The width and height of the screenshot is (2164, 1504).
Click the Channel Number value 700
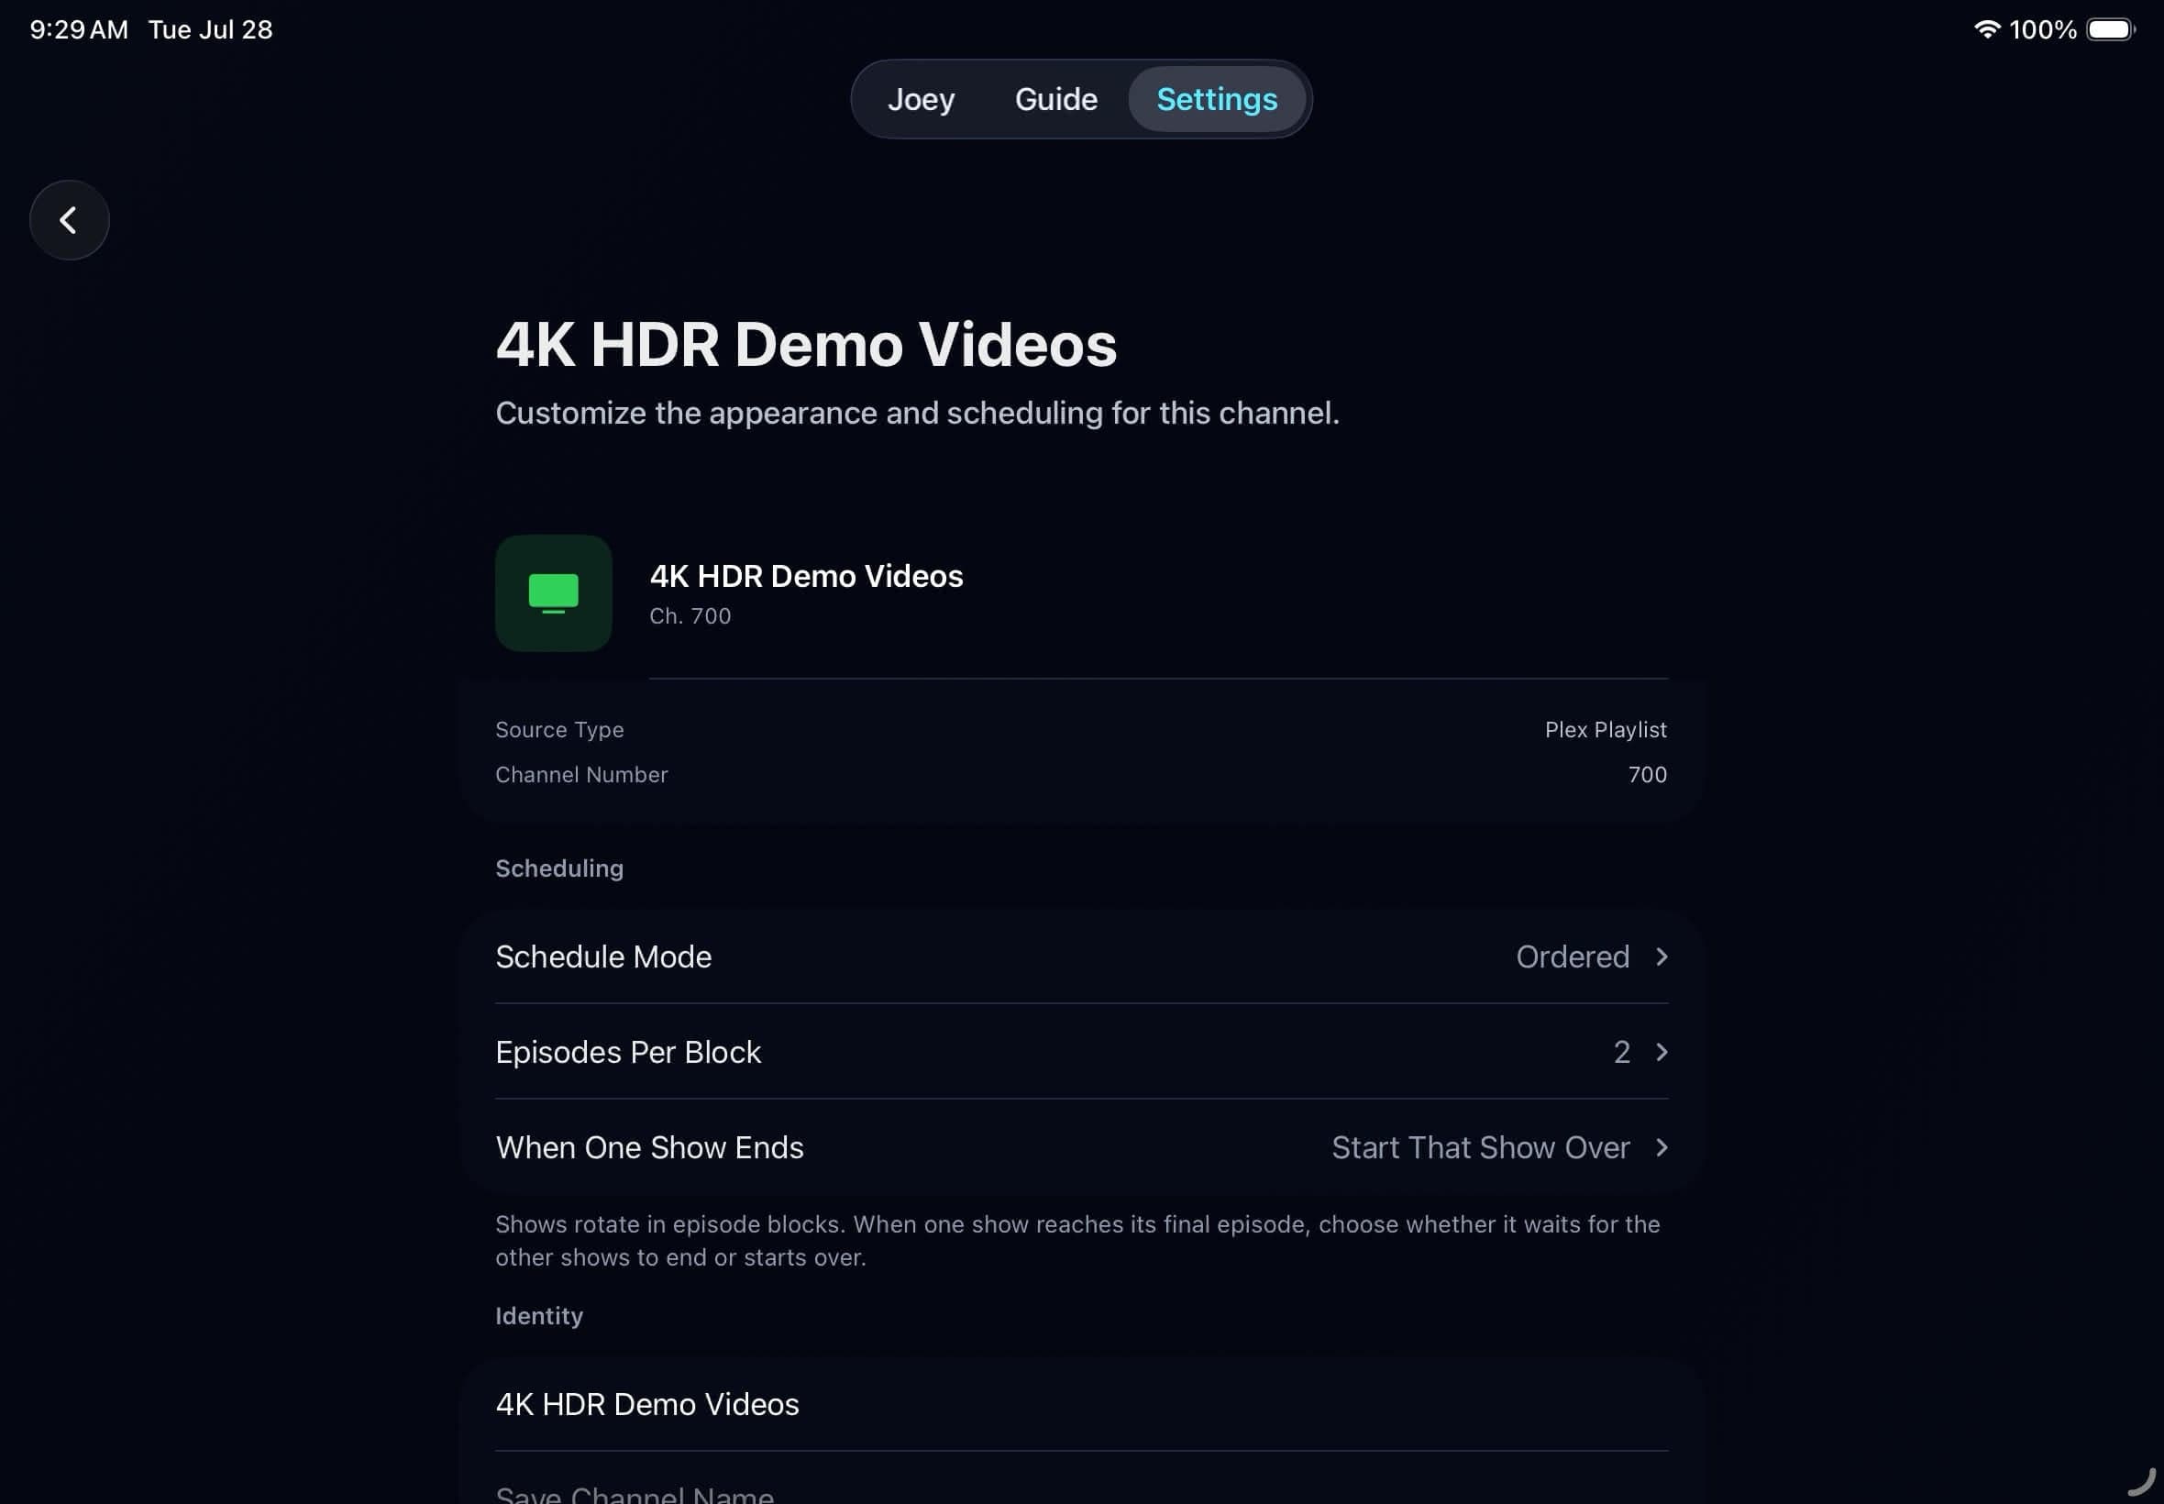point(1647,775)
